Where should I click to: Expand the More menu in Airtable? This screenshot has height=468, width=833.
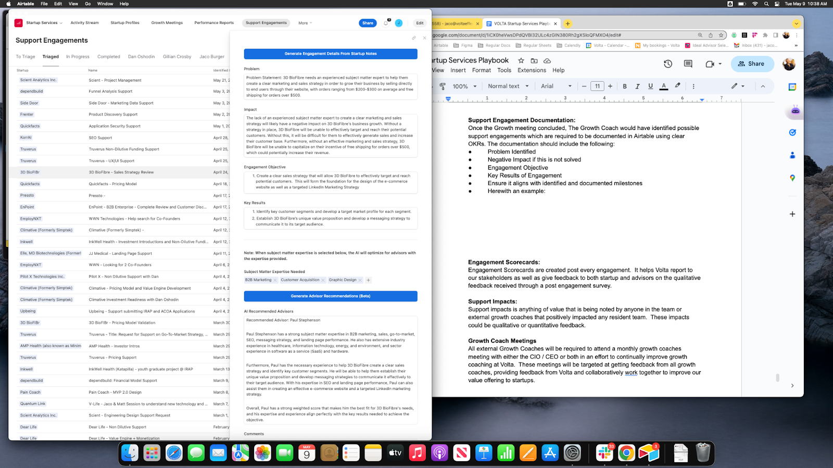[x=305, y=23]
